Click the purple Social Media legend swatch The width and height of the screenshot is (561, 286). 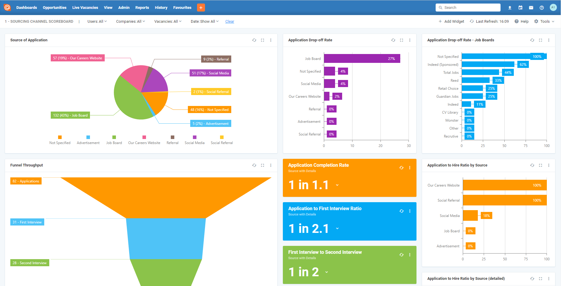point(195,137)
